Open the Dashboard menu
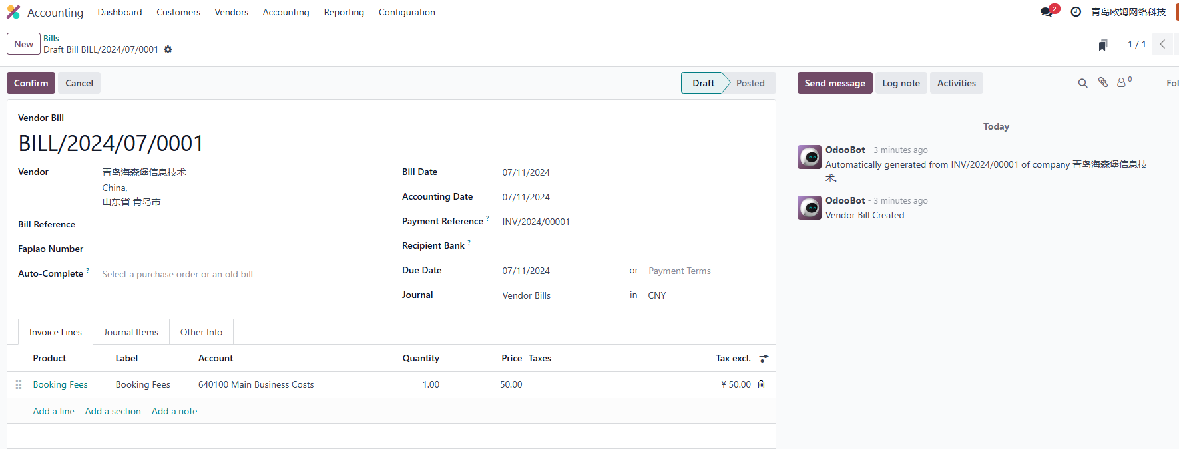 coord(120,12)
